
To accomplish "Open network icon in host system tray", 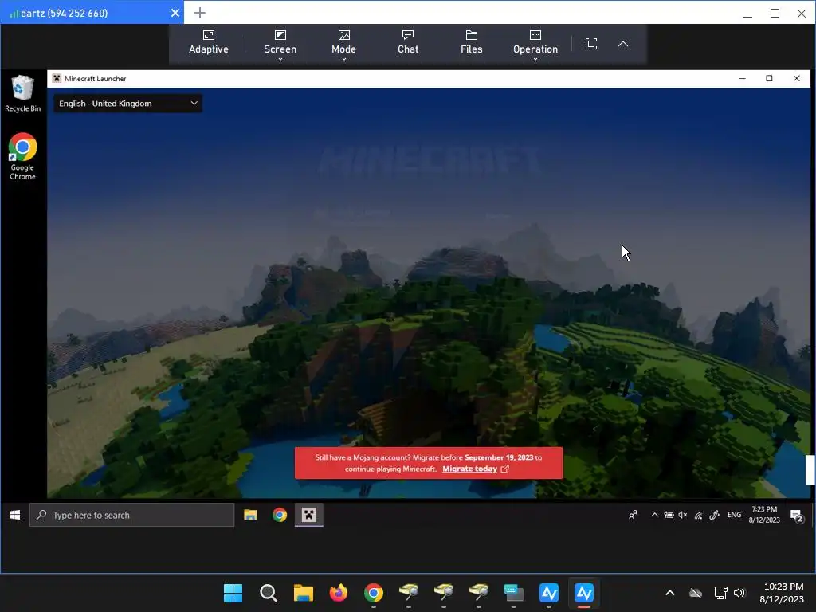I will (720, 593).
